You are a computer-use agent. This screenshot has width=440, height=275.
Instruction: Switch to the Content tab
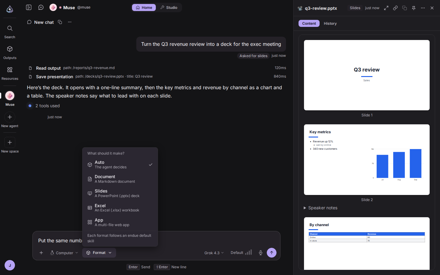(x=309, y=24)
